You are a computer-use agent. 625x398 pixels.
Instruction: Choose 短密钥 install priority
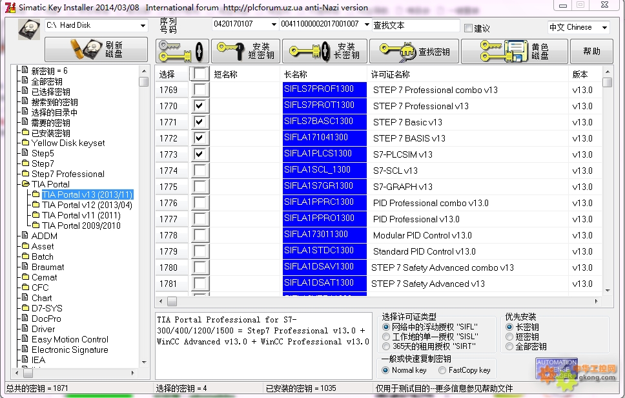point(509,337)
